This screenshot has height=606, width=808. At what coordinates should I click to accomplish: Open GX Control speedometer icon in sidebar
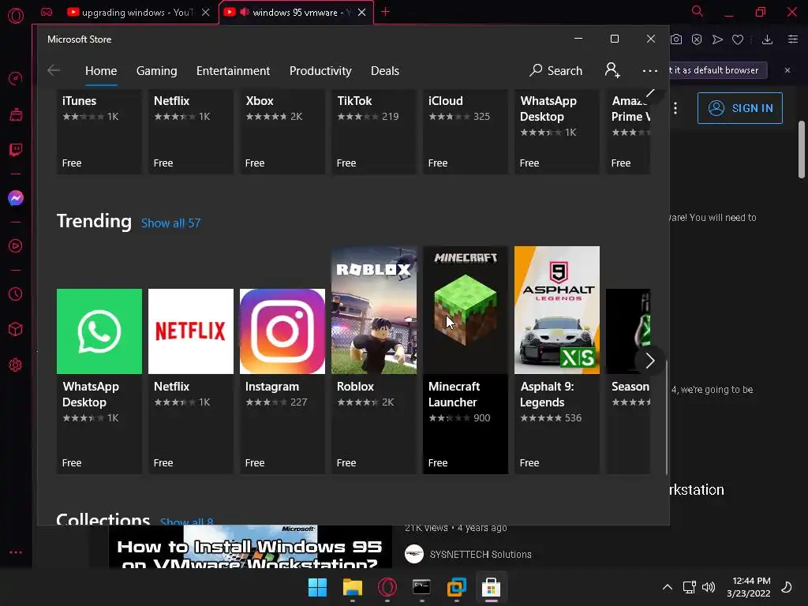click(x=16, y=78)
